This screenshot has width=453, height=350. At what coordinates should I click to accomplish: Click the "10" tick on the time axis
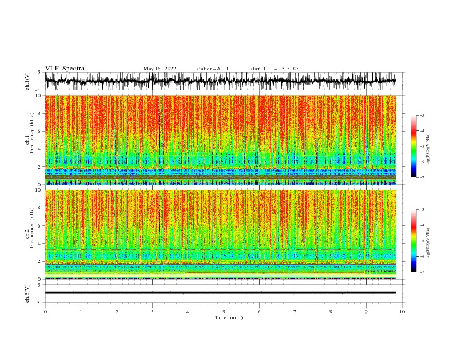402,312
